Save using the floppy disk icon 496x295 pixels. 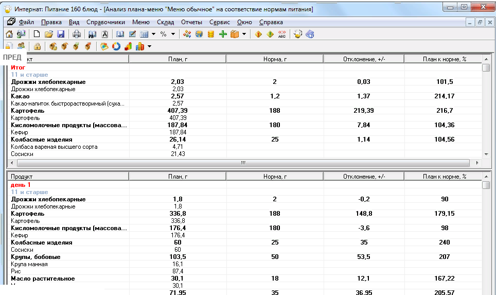(61, 34)
